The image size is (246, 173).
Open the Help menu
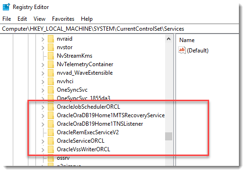point(87,19)
